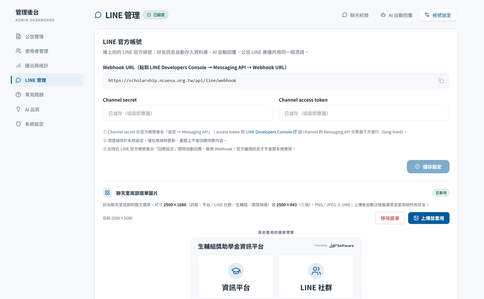Open the LINE Developers Console link
Screen dimensions: 484x299
[271, 132]
